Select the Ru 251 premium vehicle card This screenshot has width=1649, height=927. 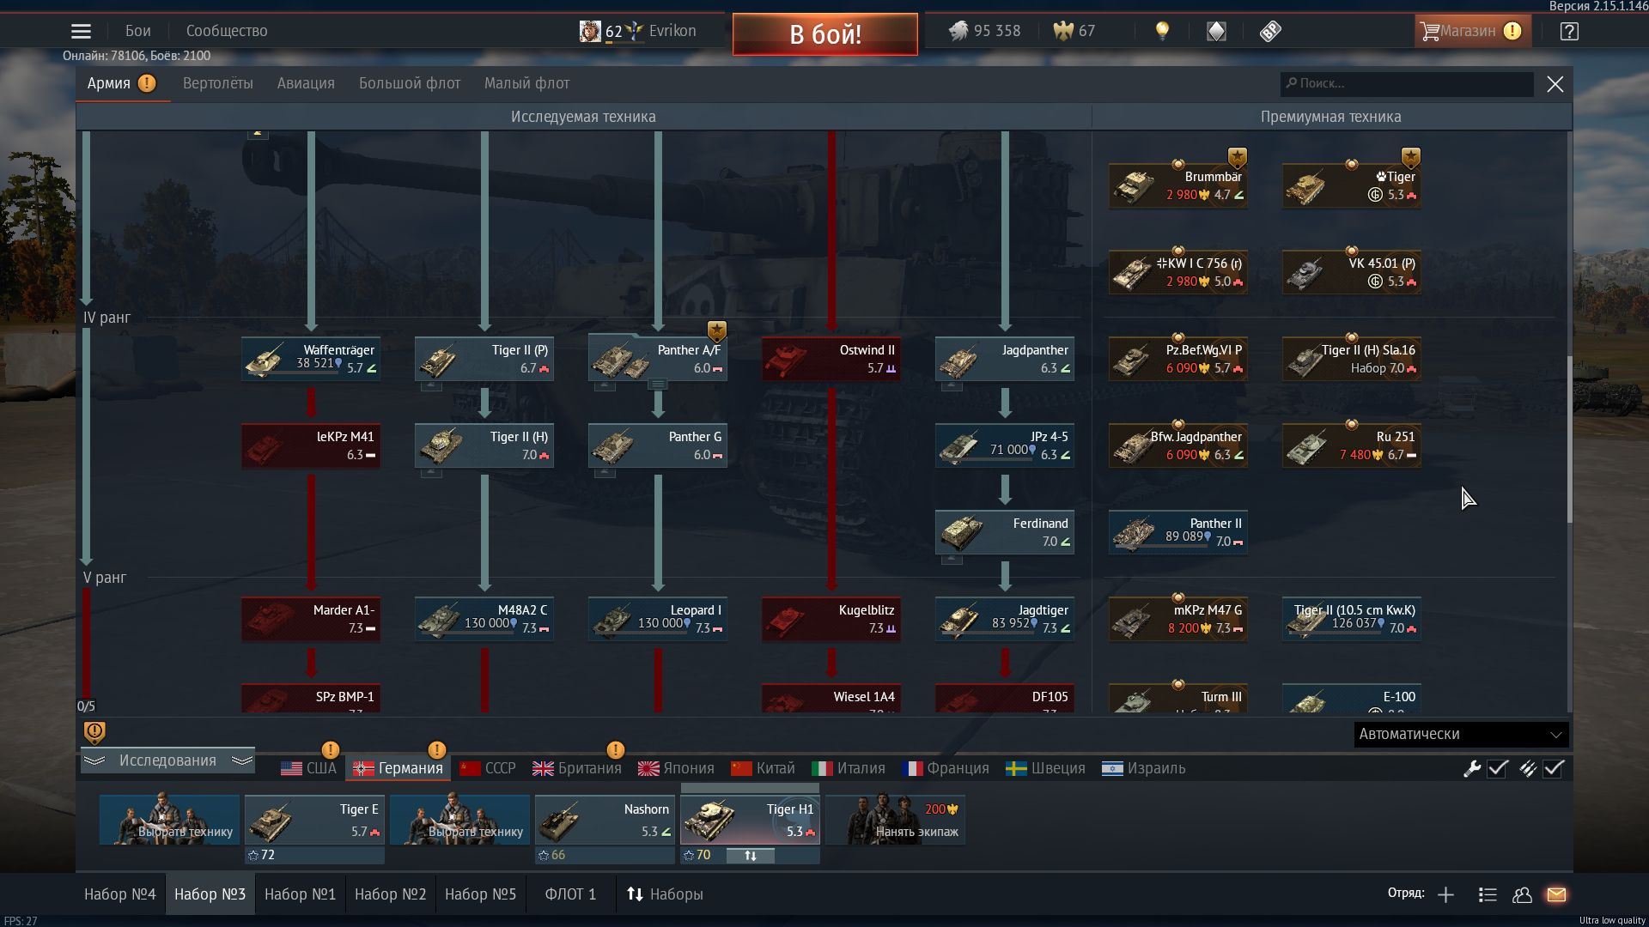point(1352,445)
